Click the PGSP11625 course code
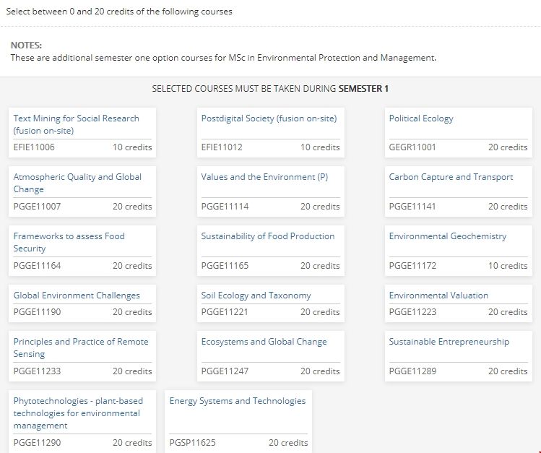Screen dimensions: 541x453 192,443
